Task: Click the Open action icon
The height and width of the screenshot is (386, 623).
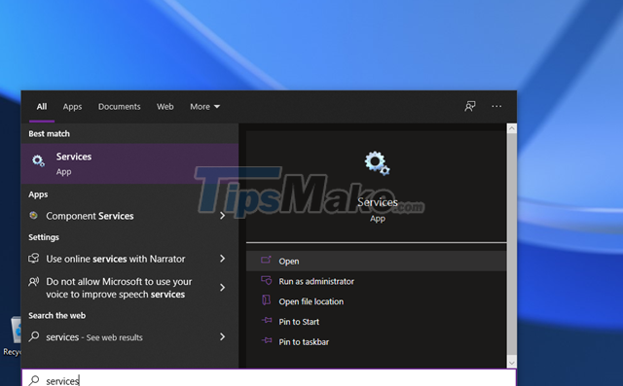Action: (x=266, y=260)
